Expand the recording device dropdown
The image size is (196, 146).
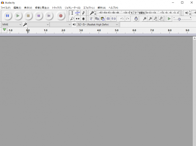[x=39, y=25]
